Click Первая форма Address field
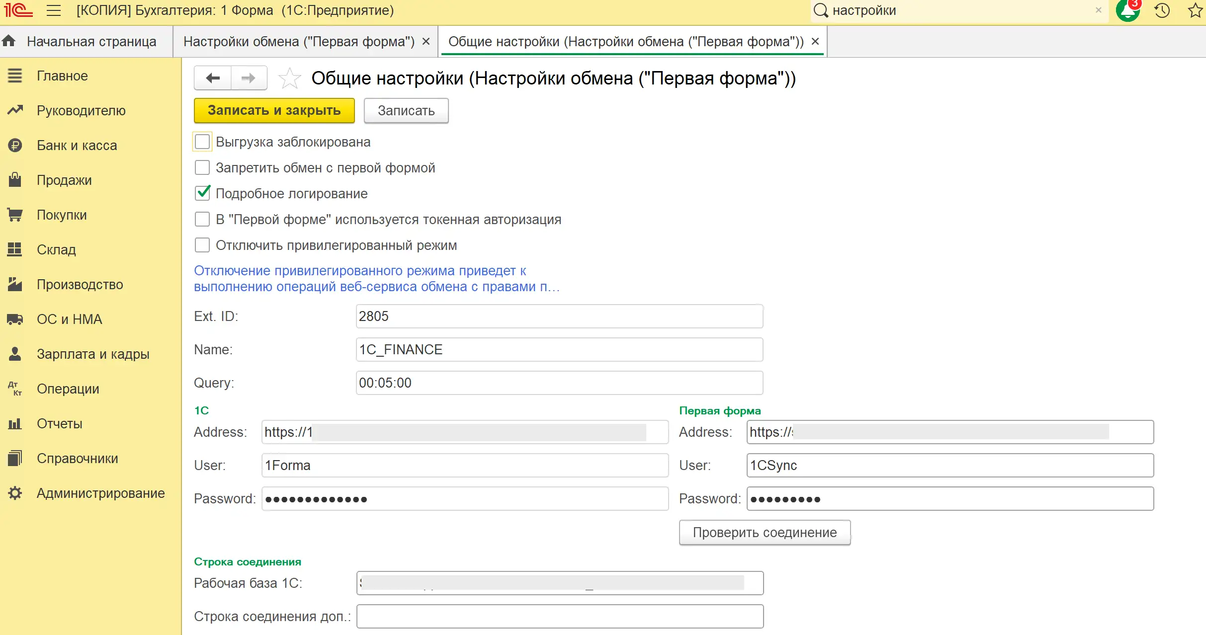Viewport: 1206px width, 635px height. coord(950,432)
